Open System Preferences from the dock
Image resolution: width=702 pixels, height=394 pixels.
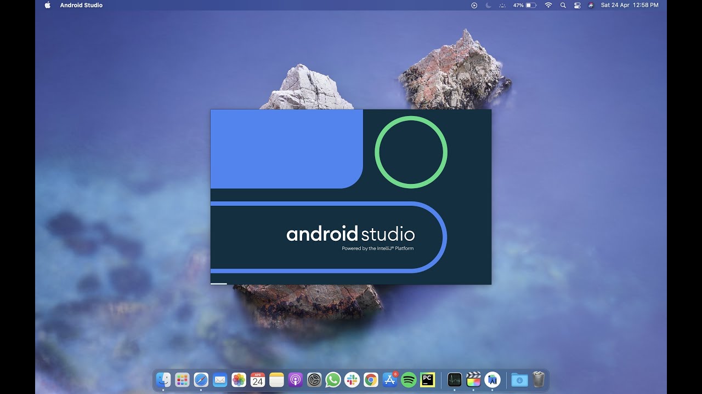point(314,379)
